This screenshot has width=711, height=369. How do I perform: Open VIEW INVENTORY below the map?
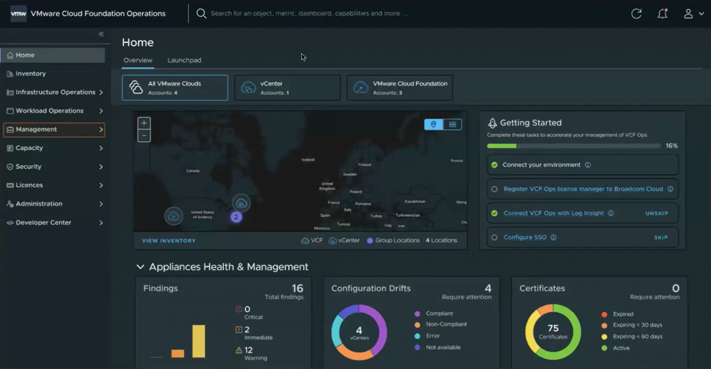[168, 240]
